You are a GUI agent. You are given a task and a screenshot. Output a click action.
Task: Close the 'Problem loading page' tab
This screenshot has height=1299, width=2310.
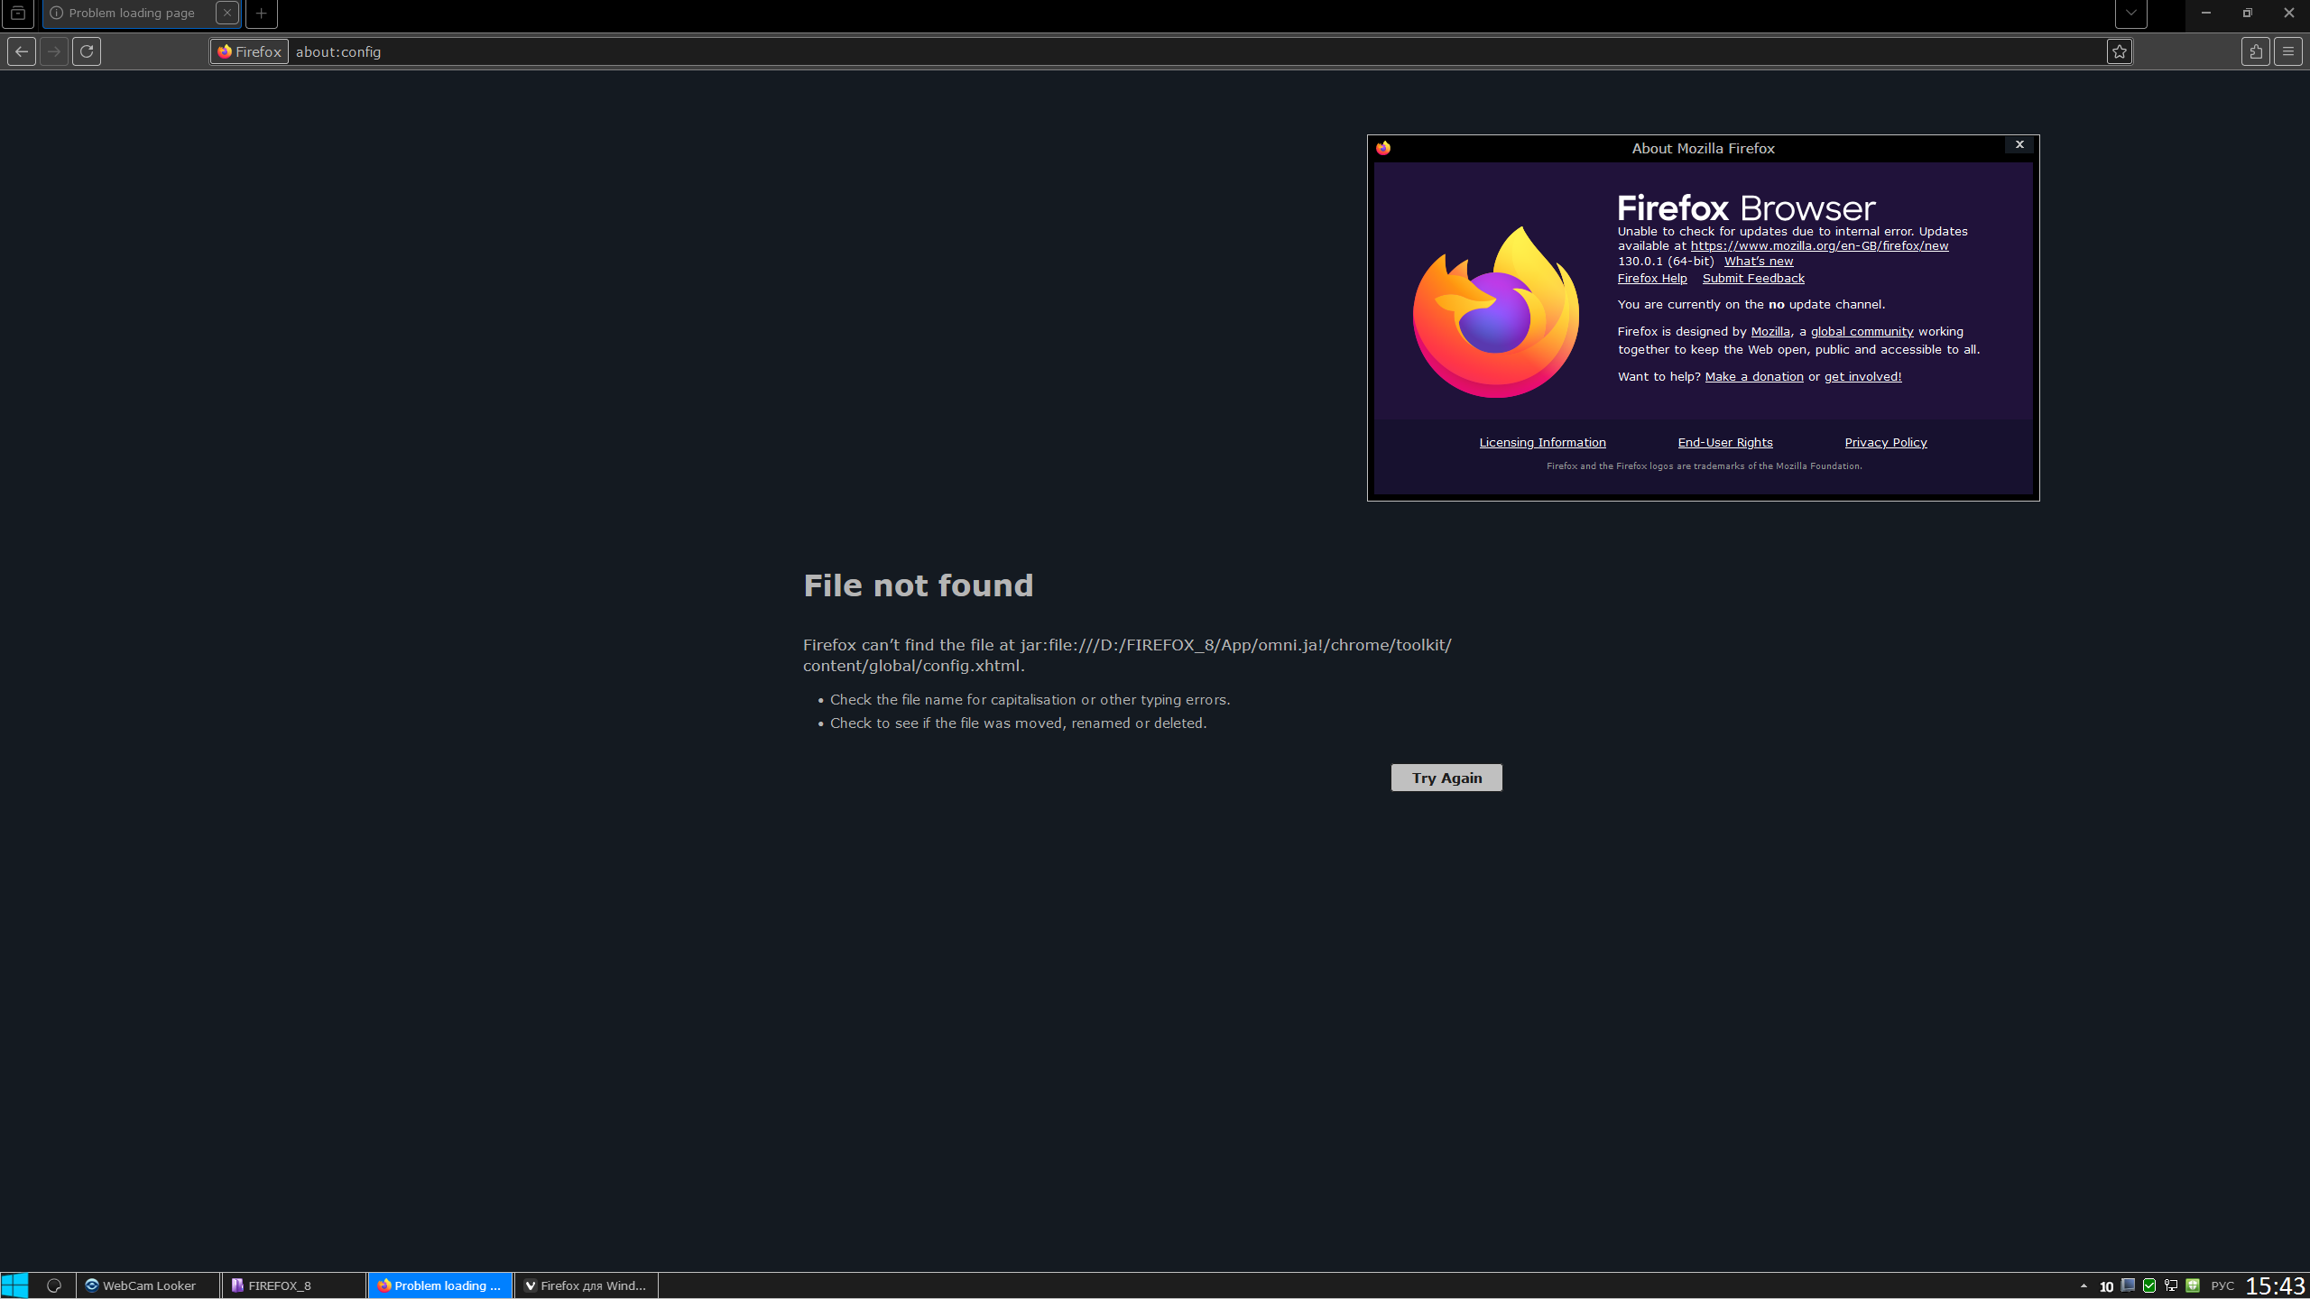pos(227,14)
